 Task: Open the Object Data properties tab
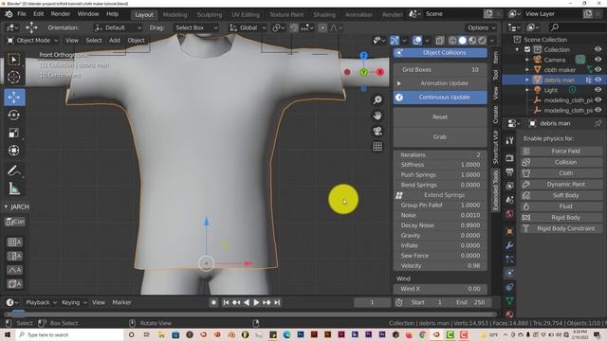coord(509,301)
